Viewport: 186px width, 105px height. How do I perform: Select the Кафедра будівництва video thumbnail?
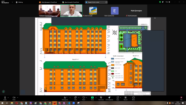(49, 11)
